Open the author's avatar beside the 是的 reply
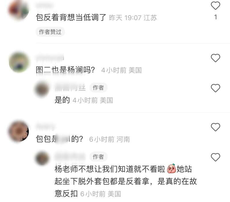The width and height of the screenshot is (230, 202). coord(42,89)
